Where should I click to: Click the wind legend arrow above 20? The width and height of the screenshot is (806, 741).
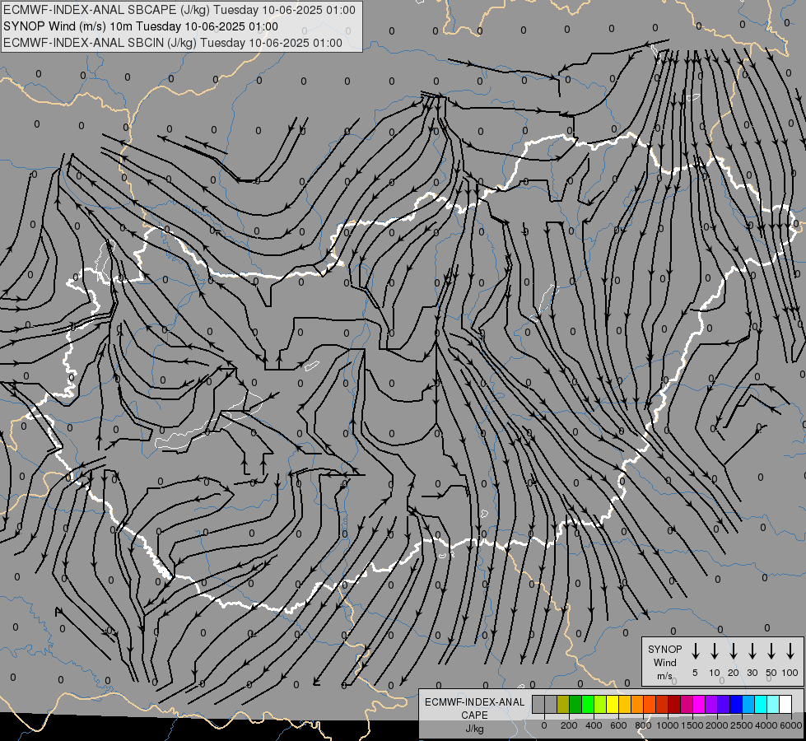734,651
